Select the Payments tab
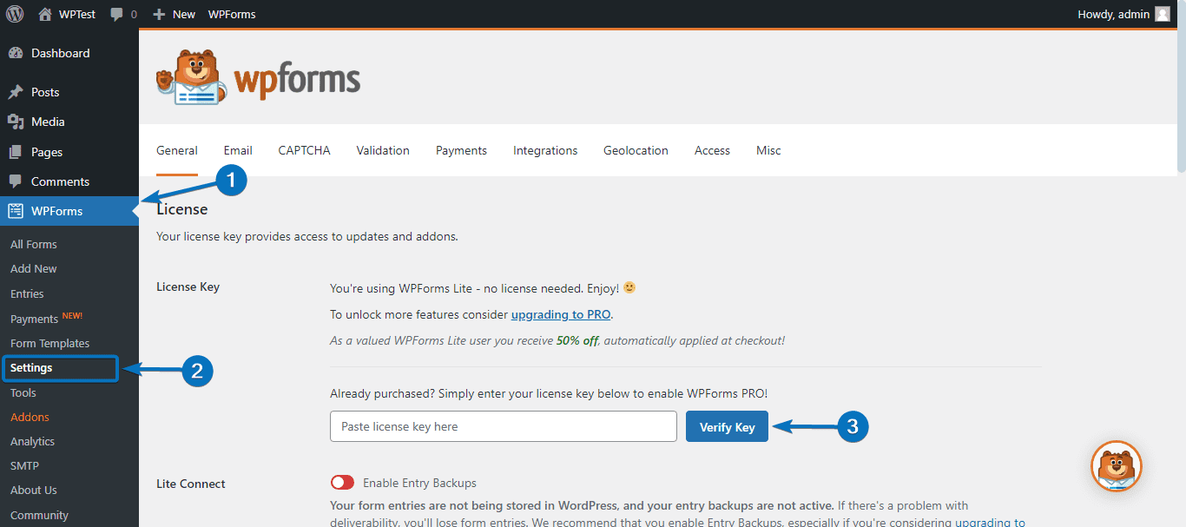The width and height of the screenshot is (1186, 527). coord(461,150)
